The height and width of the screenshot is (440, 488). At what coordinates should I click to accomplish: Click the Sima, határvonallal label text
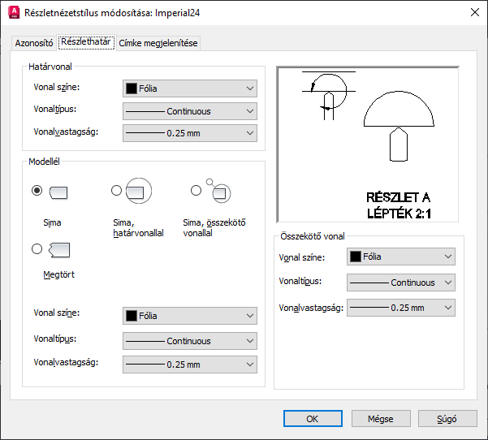click(138, 228)
